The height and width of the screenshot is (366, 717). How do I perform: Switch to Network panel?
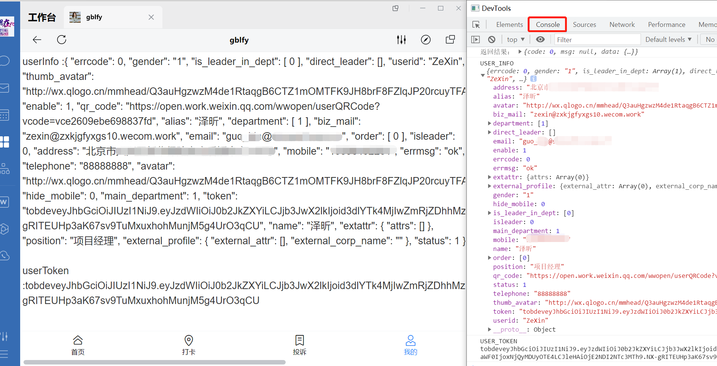coord(622,25)
